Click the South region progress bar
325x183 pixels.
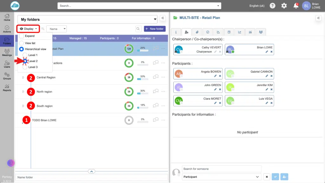click(x=143, y=108)
